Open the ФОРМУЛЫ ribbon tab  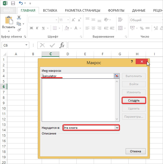[116, 11]
